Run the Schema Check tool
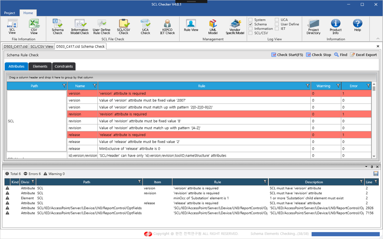383x239 pixels. pyautogui.click(x=58, y=27)
